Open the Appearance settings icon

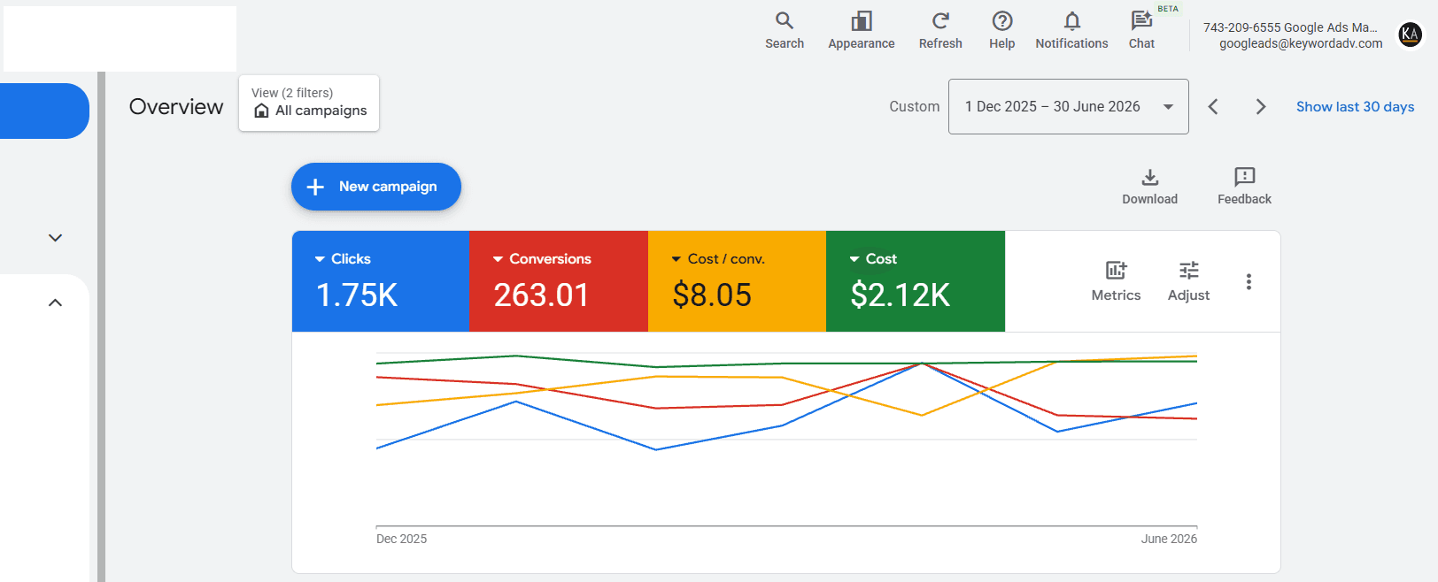862,20
